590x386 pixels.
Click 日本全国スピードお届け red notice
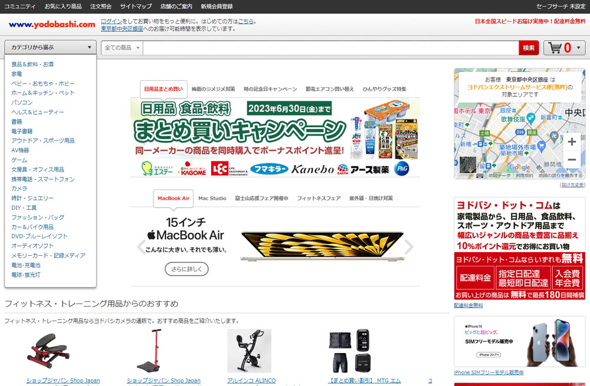point(530,21)
